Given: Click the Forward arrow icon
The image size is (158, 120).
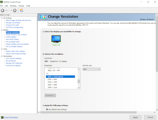Looking at the screenshot, I should pyautogui.click(x=15, y=10).
